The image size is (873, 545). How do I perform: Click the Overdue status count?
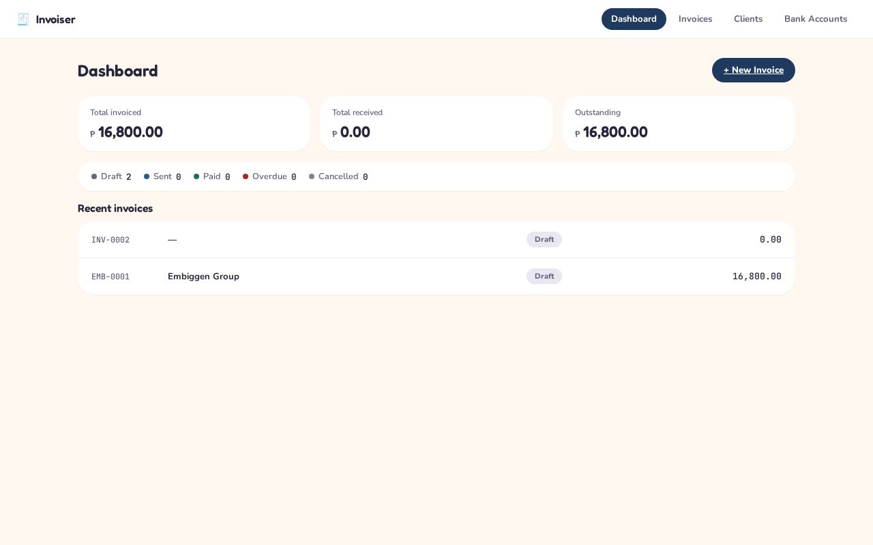click(269, 176)
